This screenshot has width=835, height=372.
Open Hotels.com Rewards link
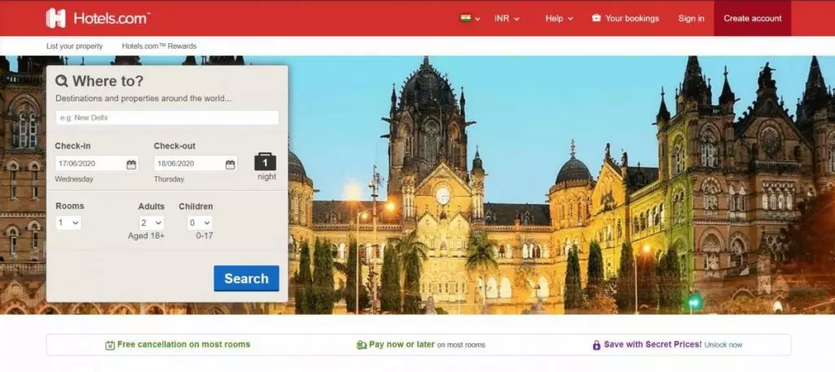point(159,46)
